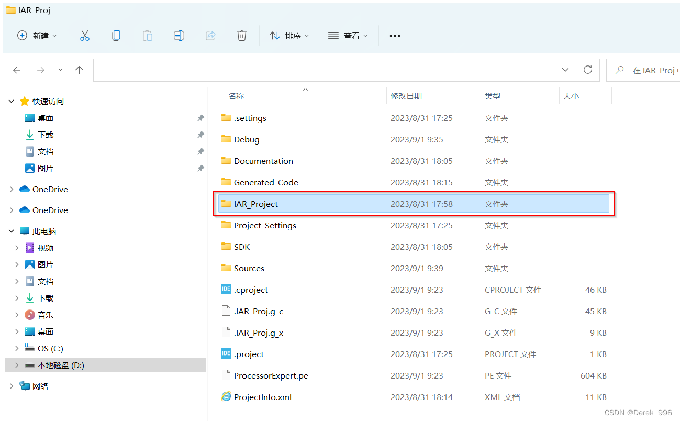Expand the 本地磁盘 (D:) node
The height and width of the screenshot is (421, 680).
click(x=17, y=365)
